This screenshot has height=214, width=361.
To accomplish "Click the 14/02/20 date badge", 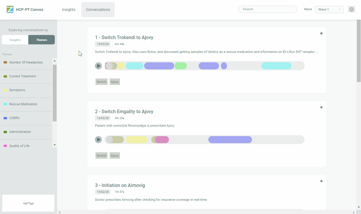I will click(x=103, y=118).
